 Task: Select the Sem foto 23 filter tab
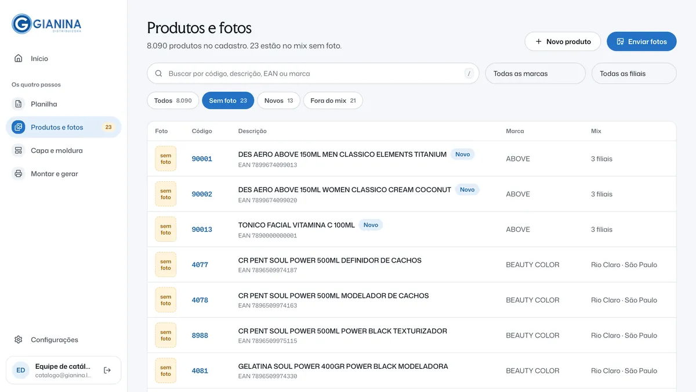click(228, 100)
